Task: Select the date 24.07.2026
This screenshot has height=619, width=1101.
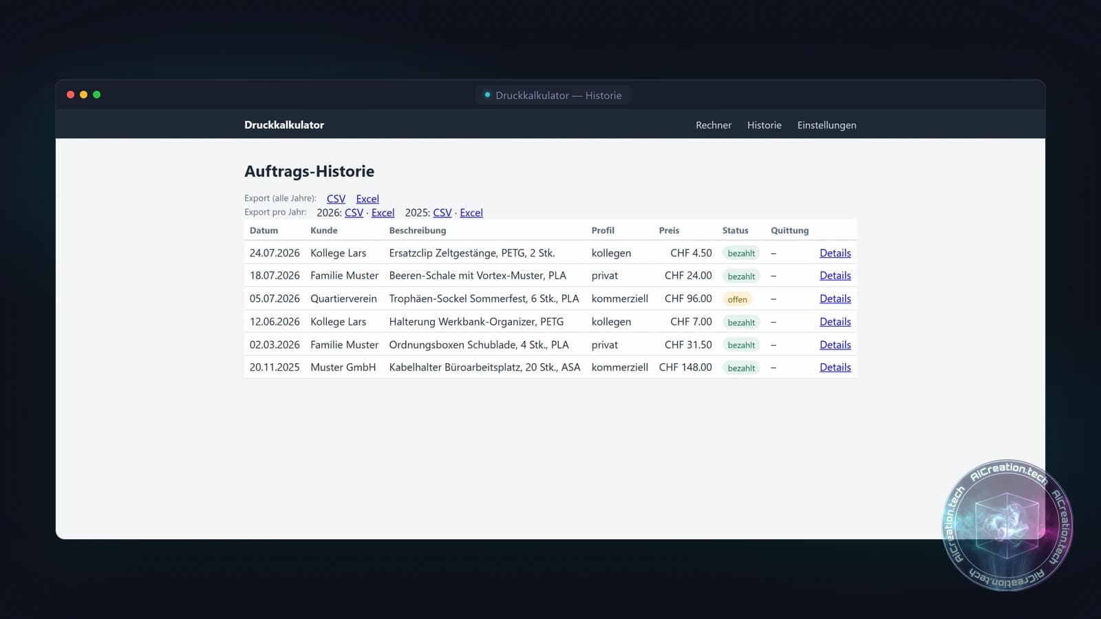Action: pyautogui.click(x=275, y=253)
